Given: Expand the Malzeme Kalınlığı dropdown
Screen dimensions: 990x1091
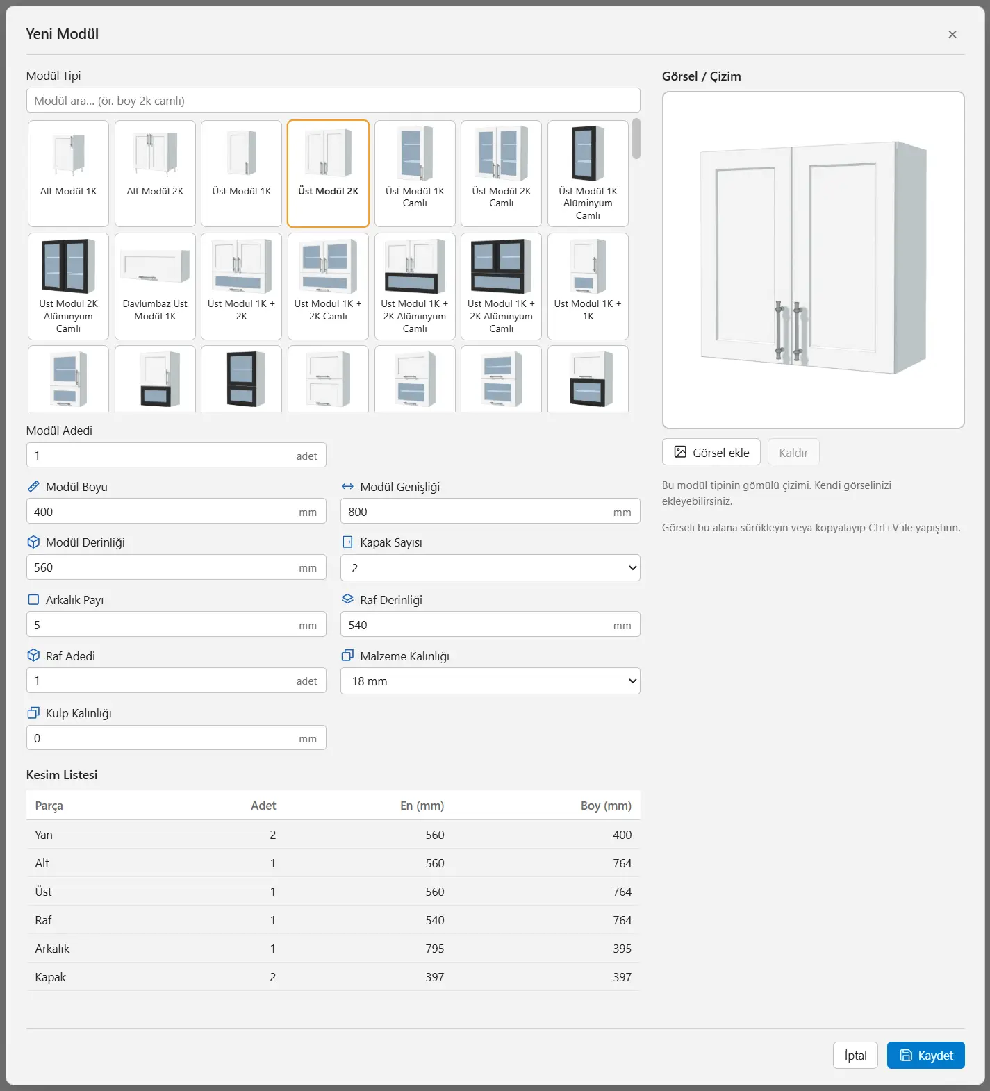Looking at the screenshot, I should (x=490, y=681).
